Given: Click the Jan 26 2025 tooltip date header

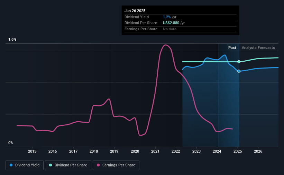Looking at the screenshot, I should point(135,11).
